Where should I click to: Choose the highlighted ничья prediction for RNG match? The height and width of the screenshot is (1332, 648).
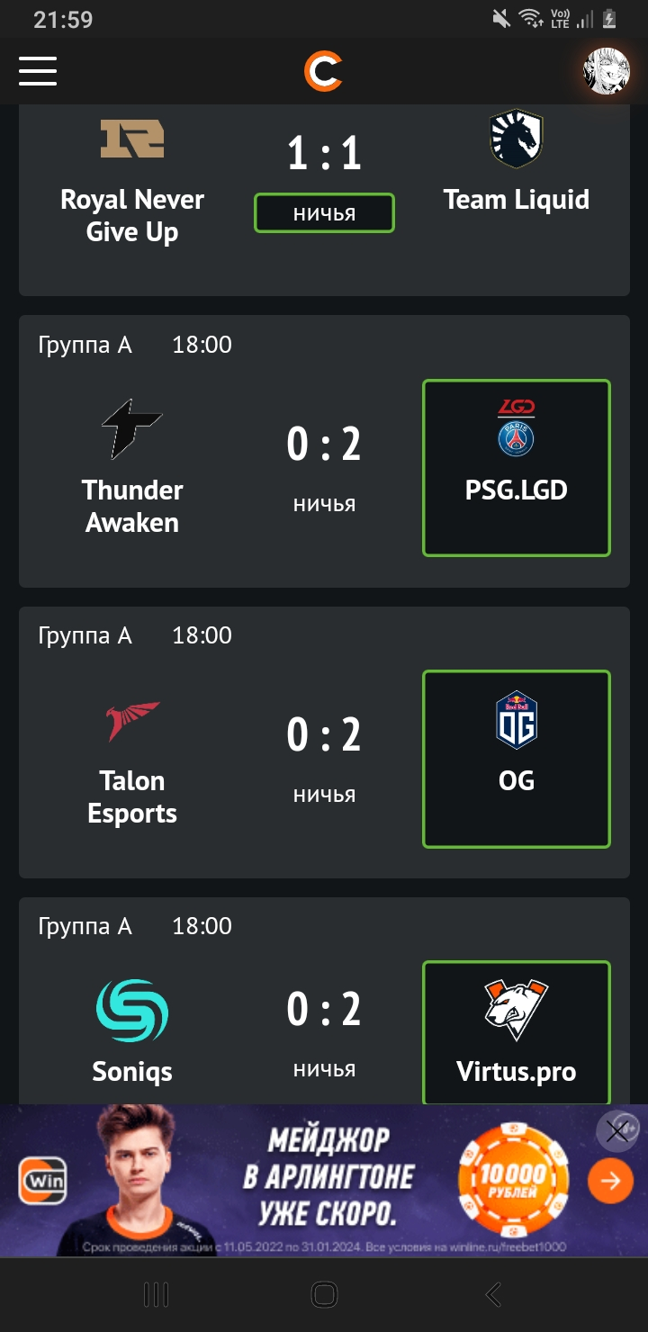[324, 213]
